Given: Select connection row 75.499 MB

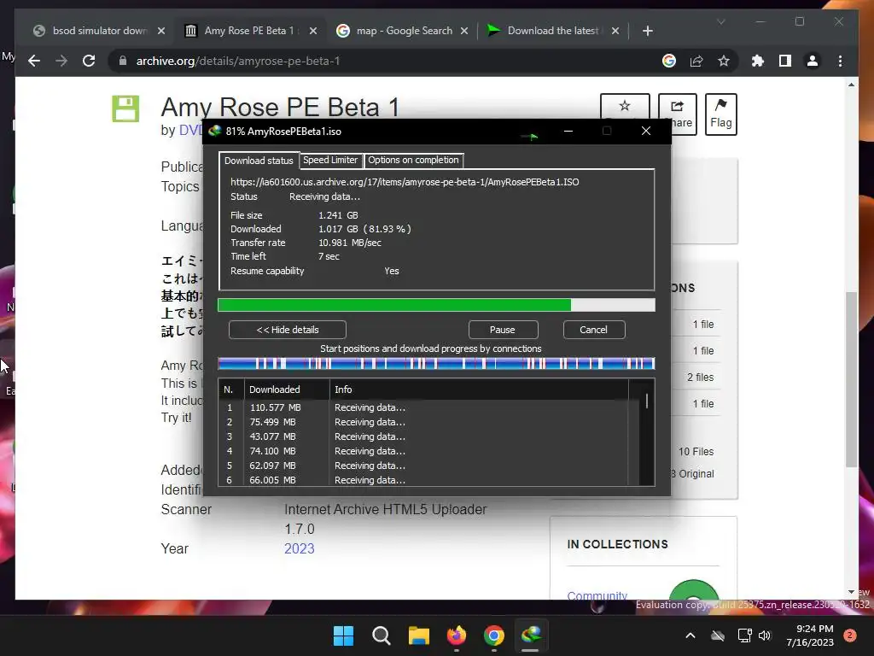Looking at the screenshot, I should coord(423,422).
